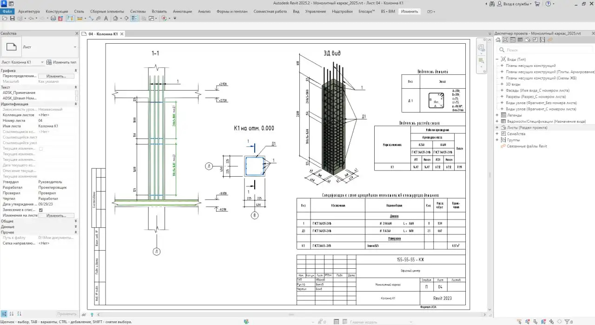Click the Thin Lines icon in quick access toolbar

tap(134, 19)
